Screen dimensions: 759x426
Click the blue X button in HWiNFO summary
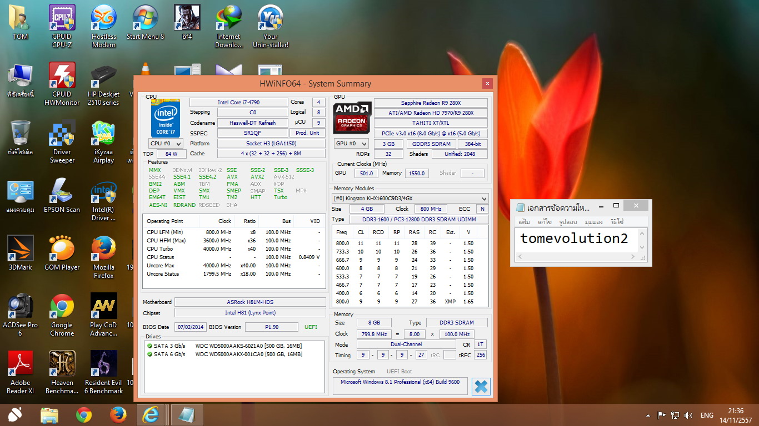tap(481, 387)
